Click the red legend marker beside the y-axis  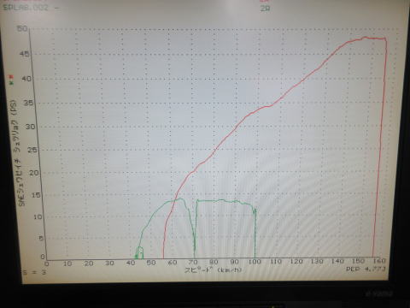tap(12, 76)
